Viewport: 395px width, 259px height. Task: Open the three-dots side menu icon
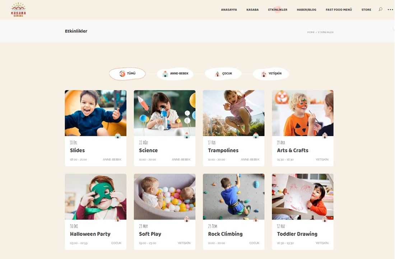coord(390,10)
